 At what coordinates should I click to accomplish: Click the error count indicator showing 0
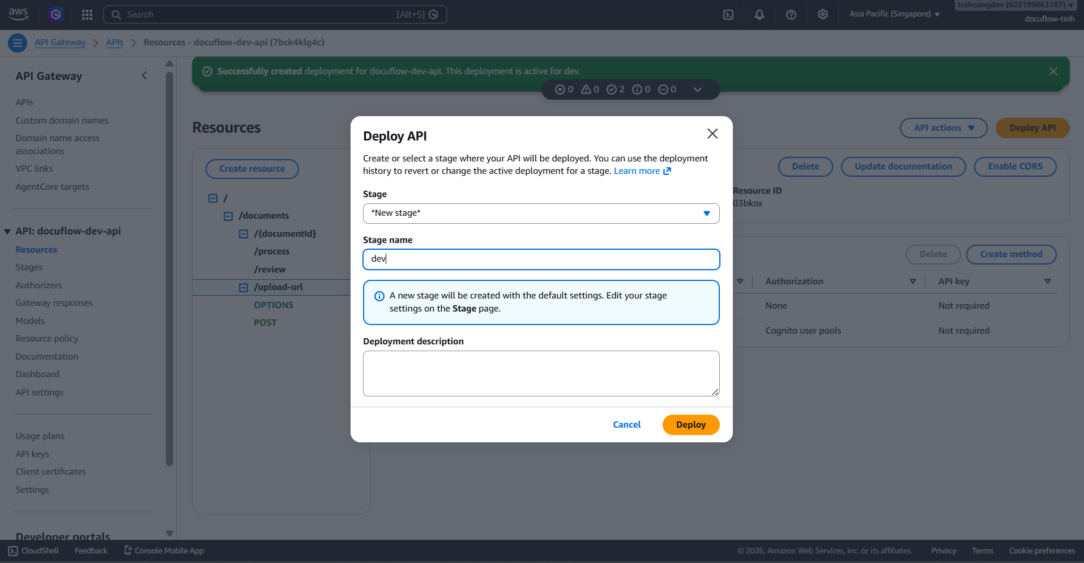point(564,89)
